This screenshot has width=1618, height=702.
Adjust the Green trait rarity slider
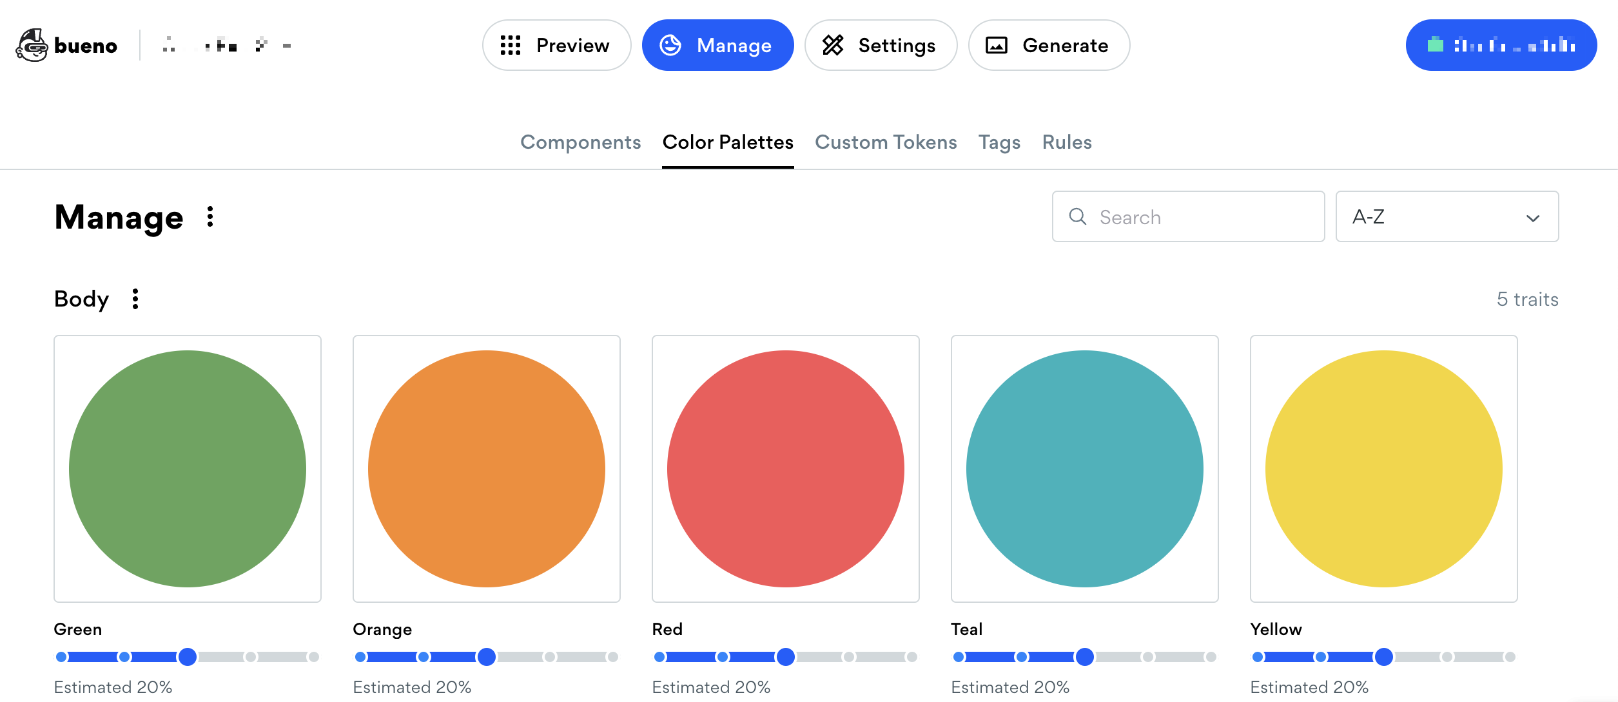pos(188,657)
